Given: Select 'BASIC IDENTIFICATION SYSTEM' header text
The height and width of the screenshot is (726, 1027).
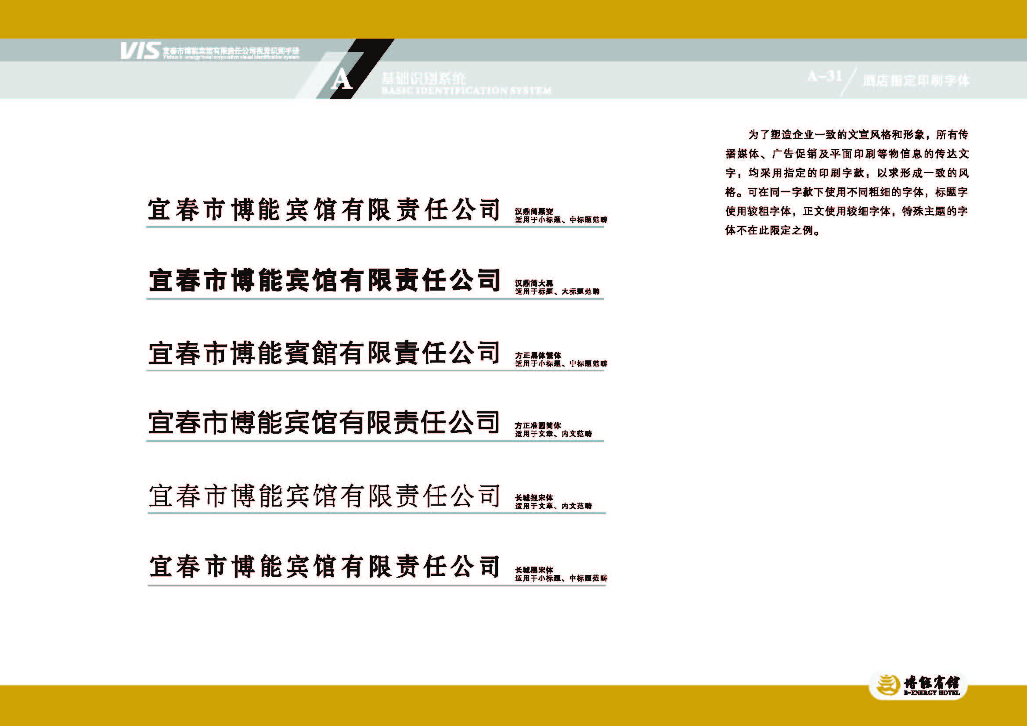Looking at the screenshot, I should 466,91.
